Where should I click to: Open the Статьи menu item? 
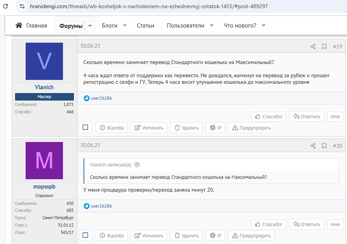point(145,26)
